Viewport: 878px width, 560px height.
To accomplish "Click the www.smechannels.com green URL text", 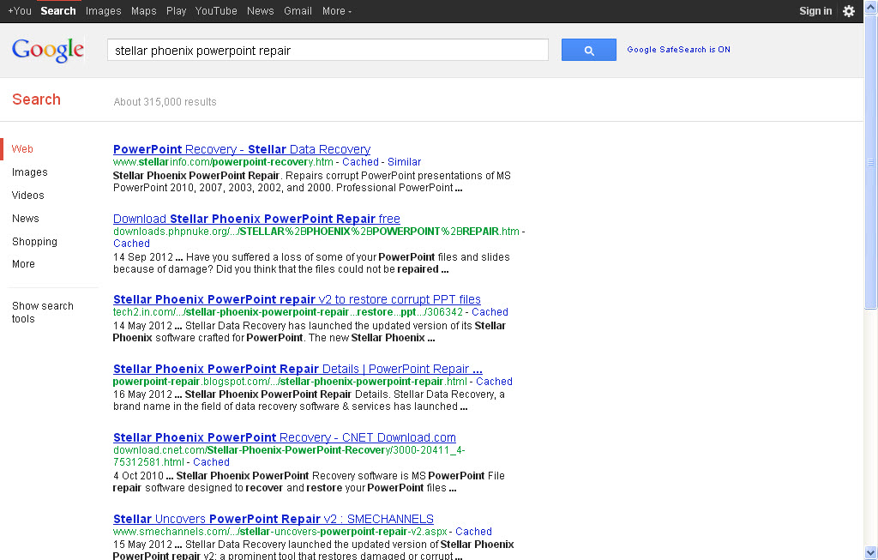I will [x=280, y=532].
